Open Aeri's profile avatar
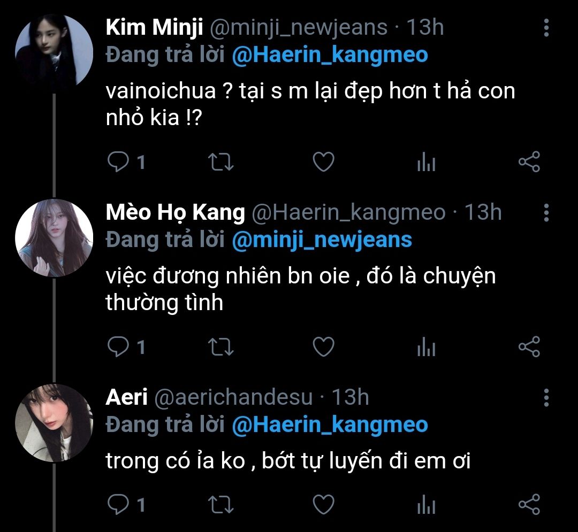Image resolution: width=578 pixels, height=532 pixels. point(54,422)
